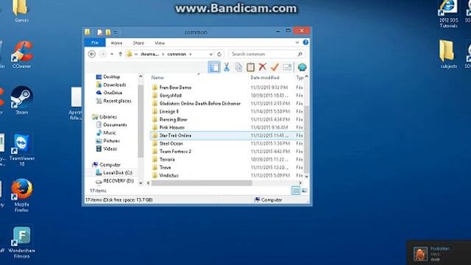471x265 pixels.
Task: Click common in the address breadcrumb
Action: (177, 54)
